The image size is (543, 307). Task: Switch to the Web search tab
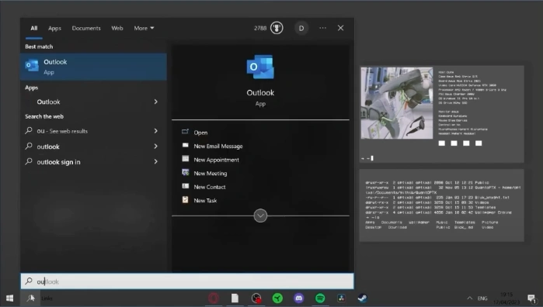117,29
